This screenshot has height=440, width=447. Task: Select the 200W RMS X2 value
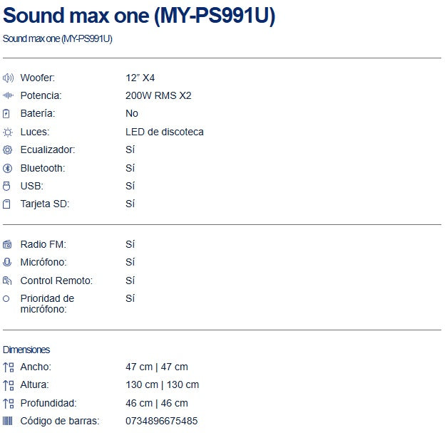click(158, 95)
